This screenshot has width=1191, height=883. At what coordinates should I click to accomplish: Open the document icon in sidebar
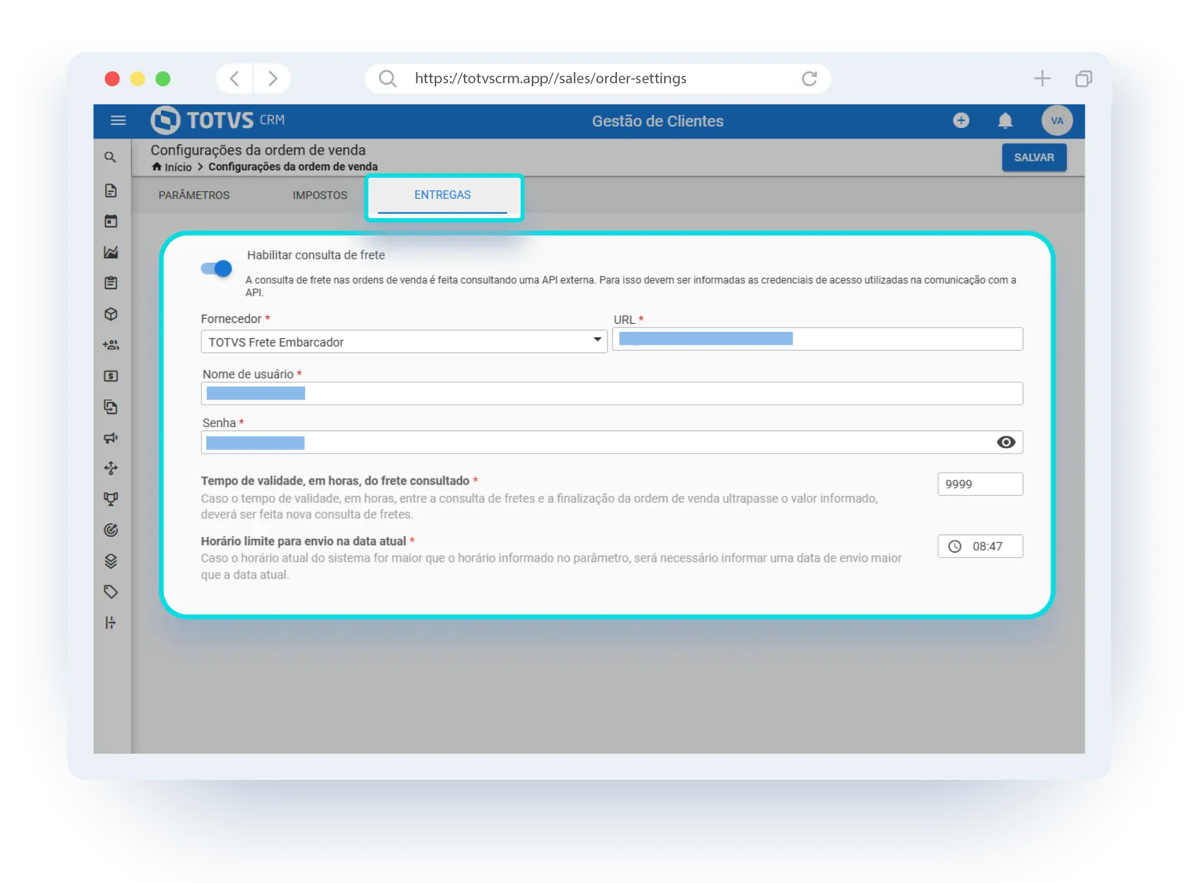point(111,190)
